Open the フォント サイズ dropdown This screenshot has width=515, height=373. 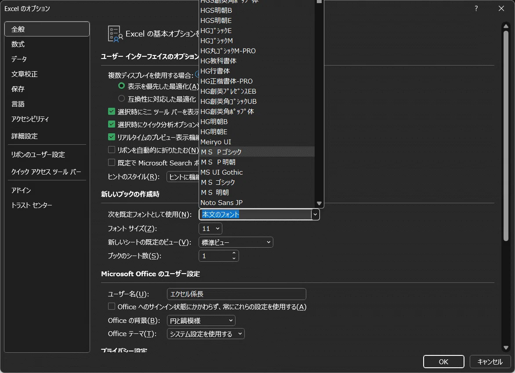tap(210, 228)
